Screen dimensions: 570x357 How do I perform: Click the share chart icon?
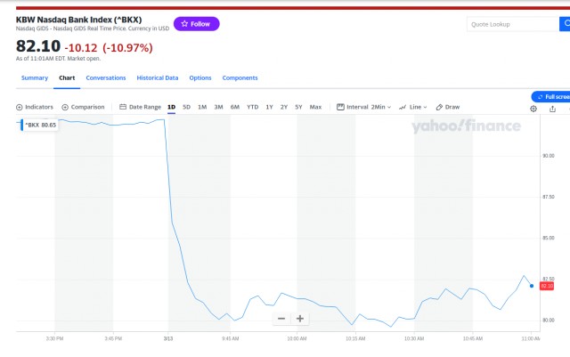coord(552,109)
